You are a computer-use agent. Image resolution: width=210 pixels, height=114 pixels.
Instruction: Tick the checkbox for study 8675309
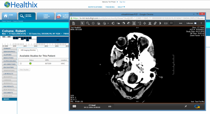point(21,64)
